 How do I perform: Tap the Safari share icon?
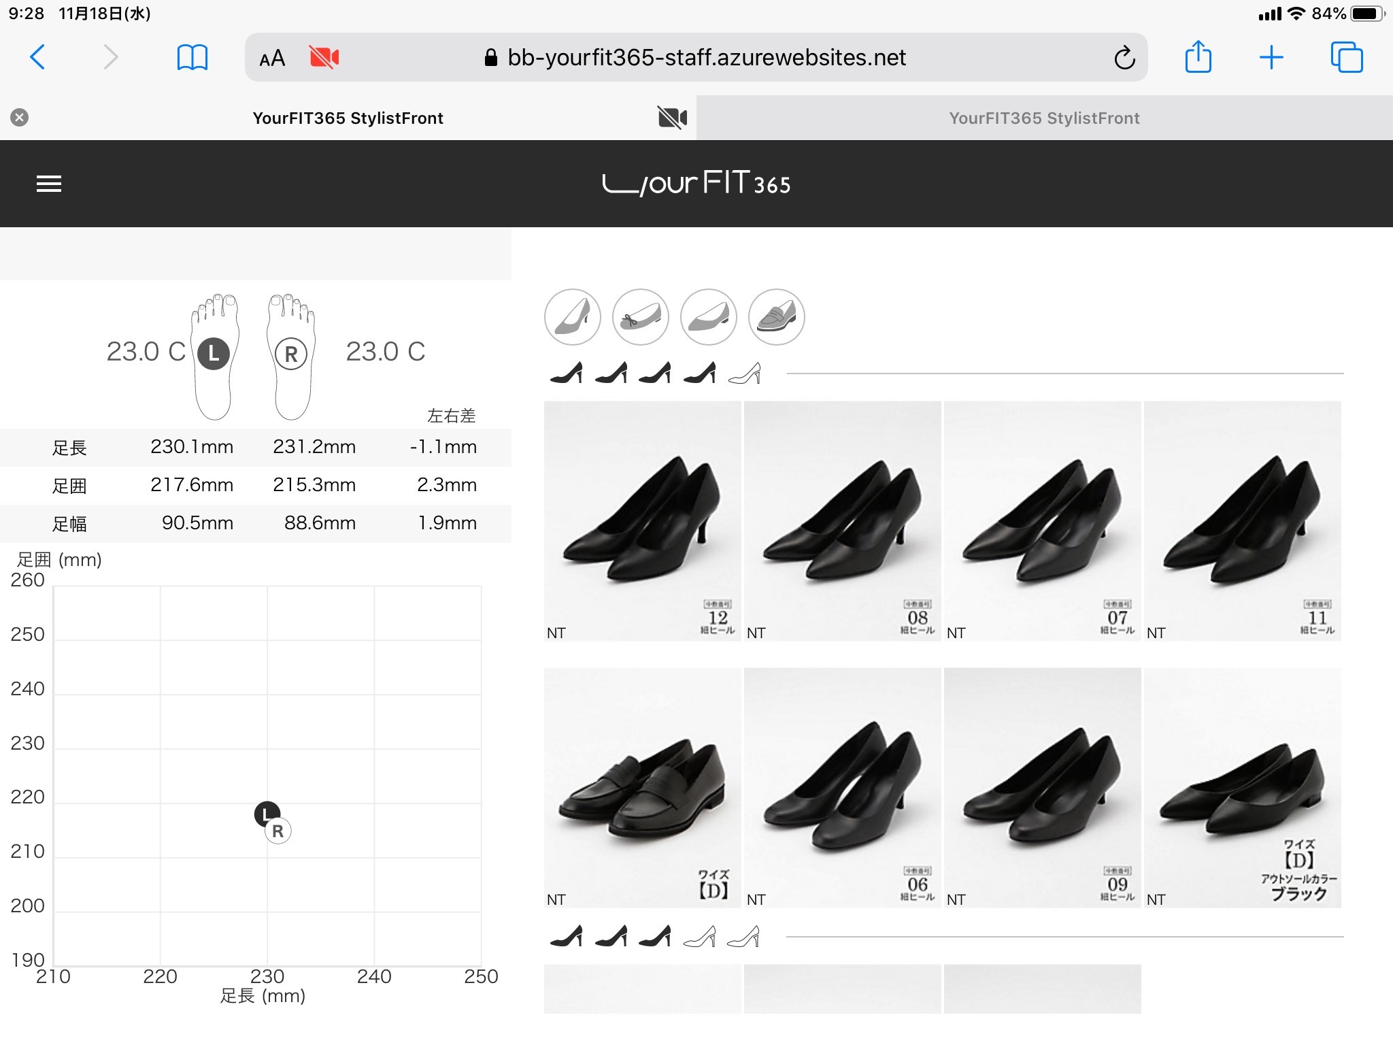[1198, 57]
